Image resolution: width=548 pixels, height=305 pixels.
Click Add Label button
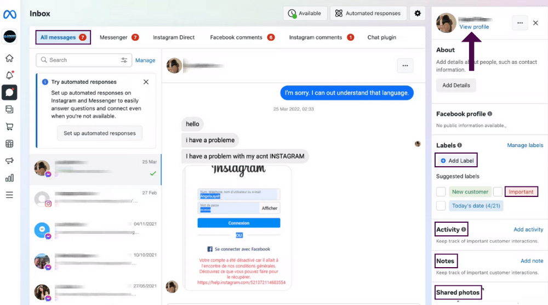pos(456,161)
